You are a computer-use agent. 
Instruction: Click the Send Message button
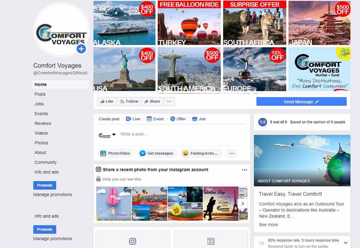301,102
